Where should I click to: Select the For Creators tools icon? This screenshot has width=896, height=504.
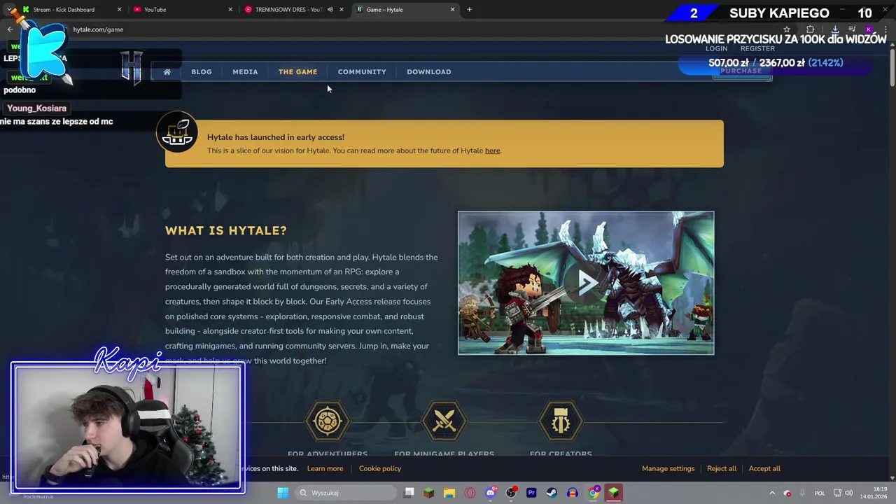coord(561,421)
